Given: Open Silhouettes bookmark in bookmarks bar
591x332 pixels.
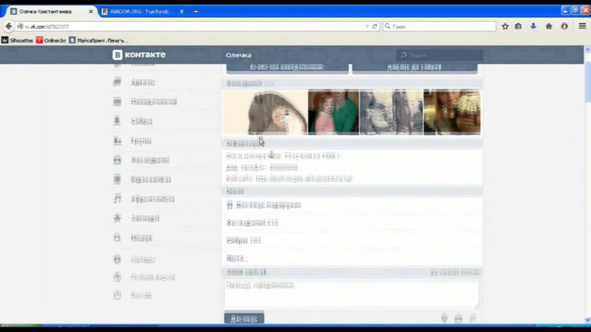Looking at the screenshot, I should [17, 41].
